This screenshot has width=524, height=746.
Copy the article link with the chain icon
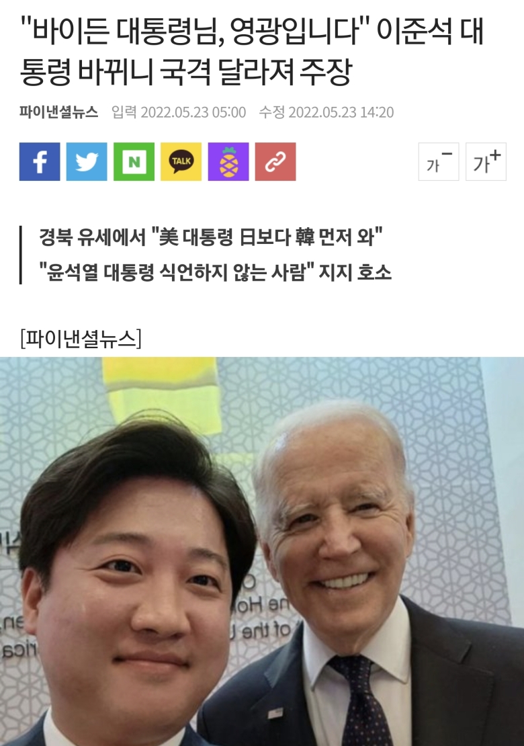pos(275,162)
